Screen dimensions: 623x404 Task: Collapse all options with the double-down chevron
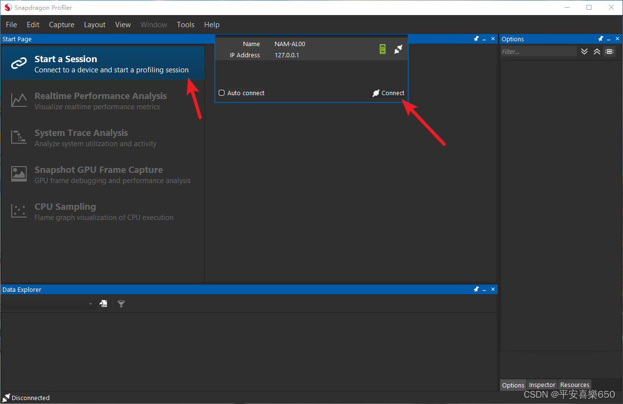[x=584, y=51]
